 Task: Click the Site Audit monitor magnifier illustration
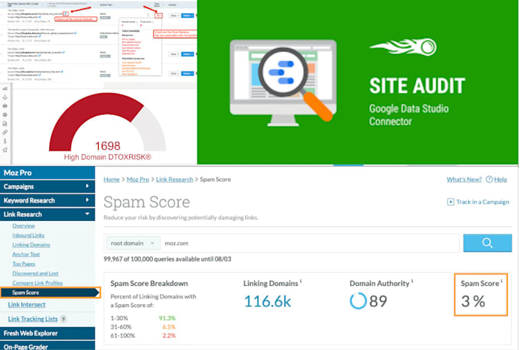[x=283, y=83]
